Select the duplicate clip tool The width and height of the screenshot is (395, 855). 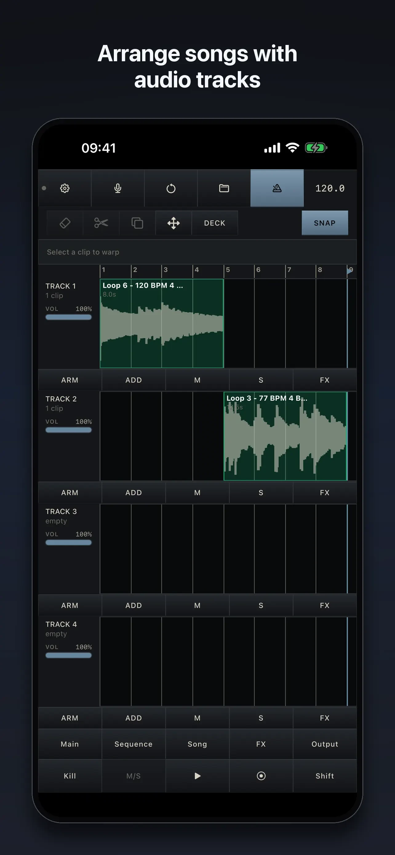point(137,223)
